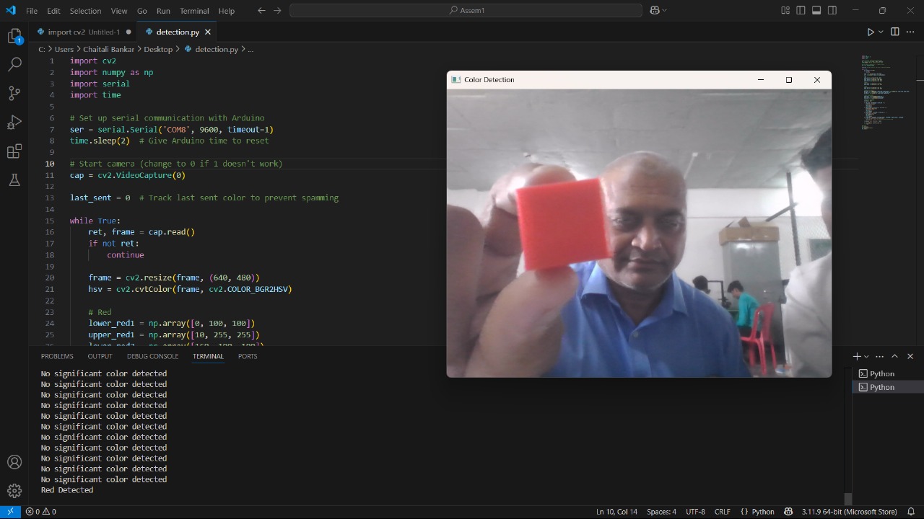The image size is (924, 519).
Task: Open the Testing flask view
Action: click(14, 180)
